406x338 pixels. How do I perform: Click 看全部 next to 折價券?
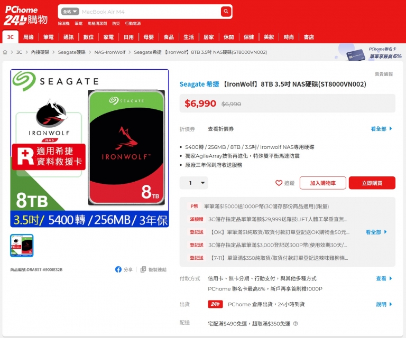coord(381,129)
